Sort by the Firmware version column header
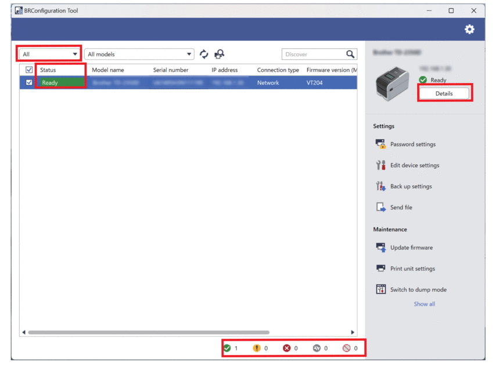The height and width of the screenshot is (365, 499). tap(331, 70)
